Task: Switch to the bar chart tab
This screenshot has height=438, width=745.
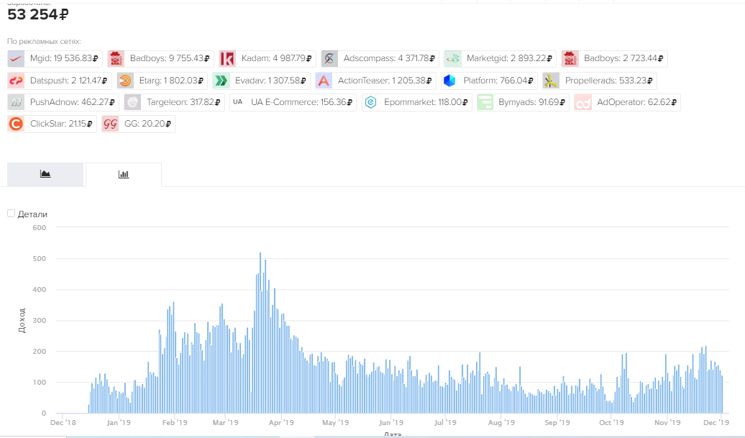Action: (124, 174)
